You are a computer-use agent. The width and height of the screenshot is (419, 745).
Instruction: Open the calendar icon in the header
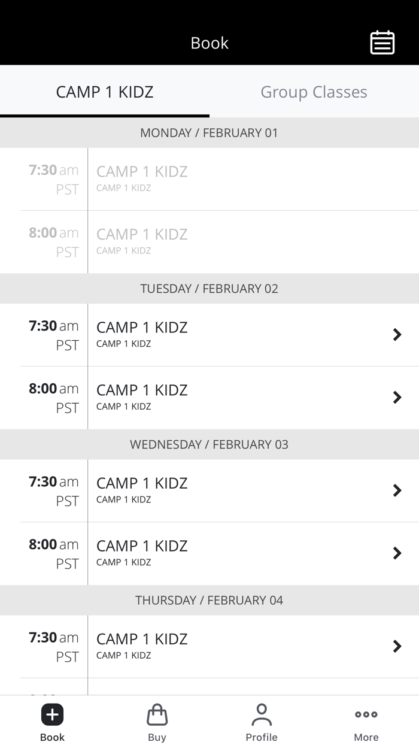click(x=382, y=43)
